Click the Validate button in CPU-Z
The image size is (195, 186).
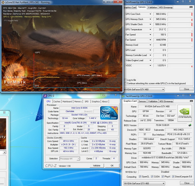(x=97, y=166)
